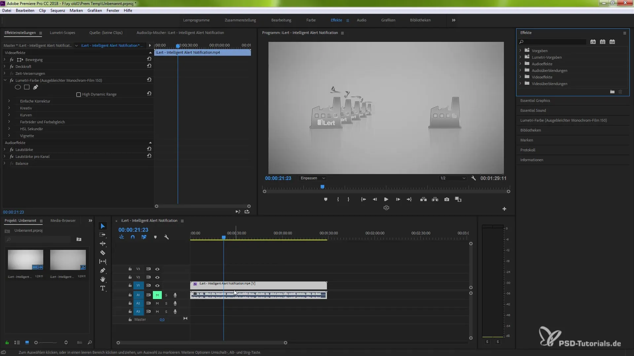Open playback resolution 1/2 dropdown
The image size is (634, 356).
pyautogui.click(x=452, y=178)
